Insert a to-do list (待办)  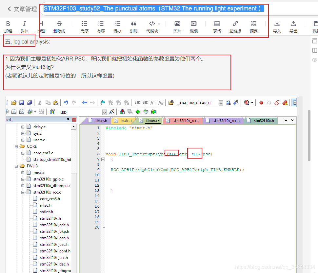click(117, 27)
